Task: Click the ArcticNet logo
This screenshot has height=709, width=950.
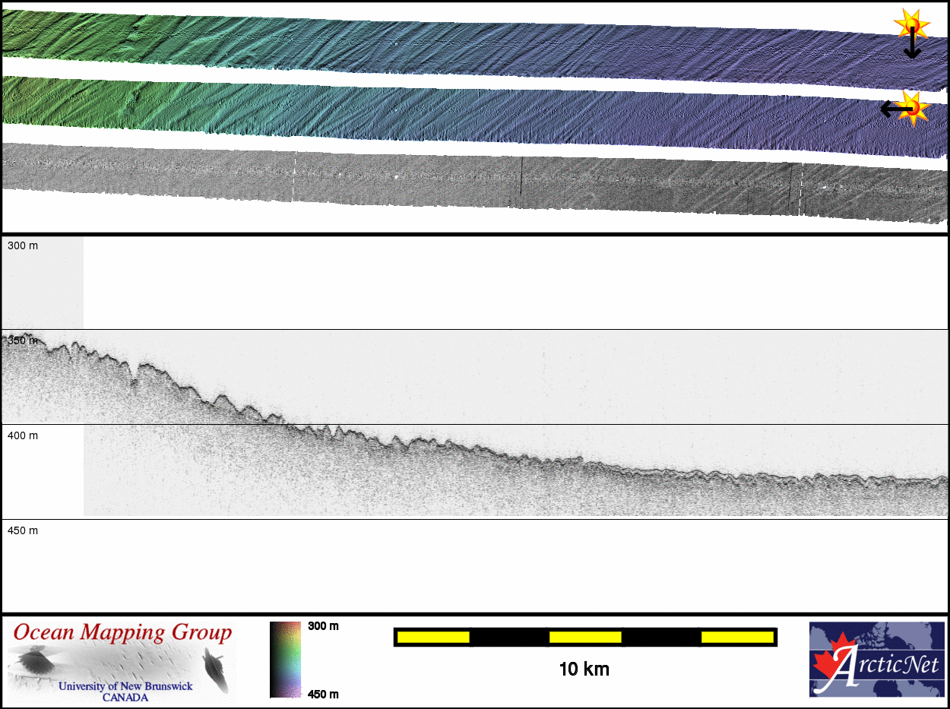Action: pos(876,660)
